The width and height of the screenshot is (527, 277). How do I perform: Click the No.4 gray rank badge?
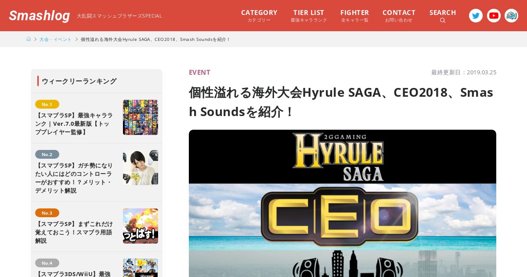tap(47, 263)
